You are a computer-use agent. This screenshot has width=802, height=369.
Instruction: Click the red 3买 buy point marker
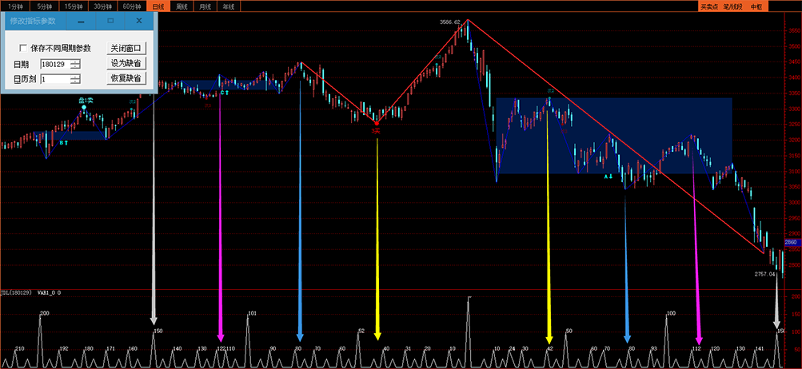tap(376, 131)
